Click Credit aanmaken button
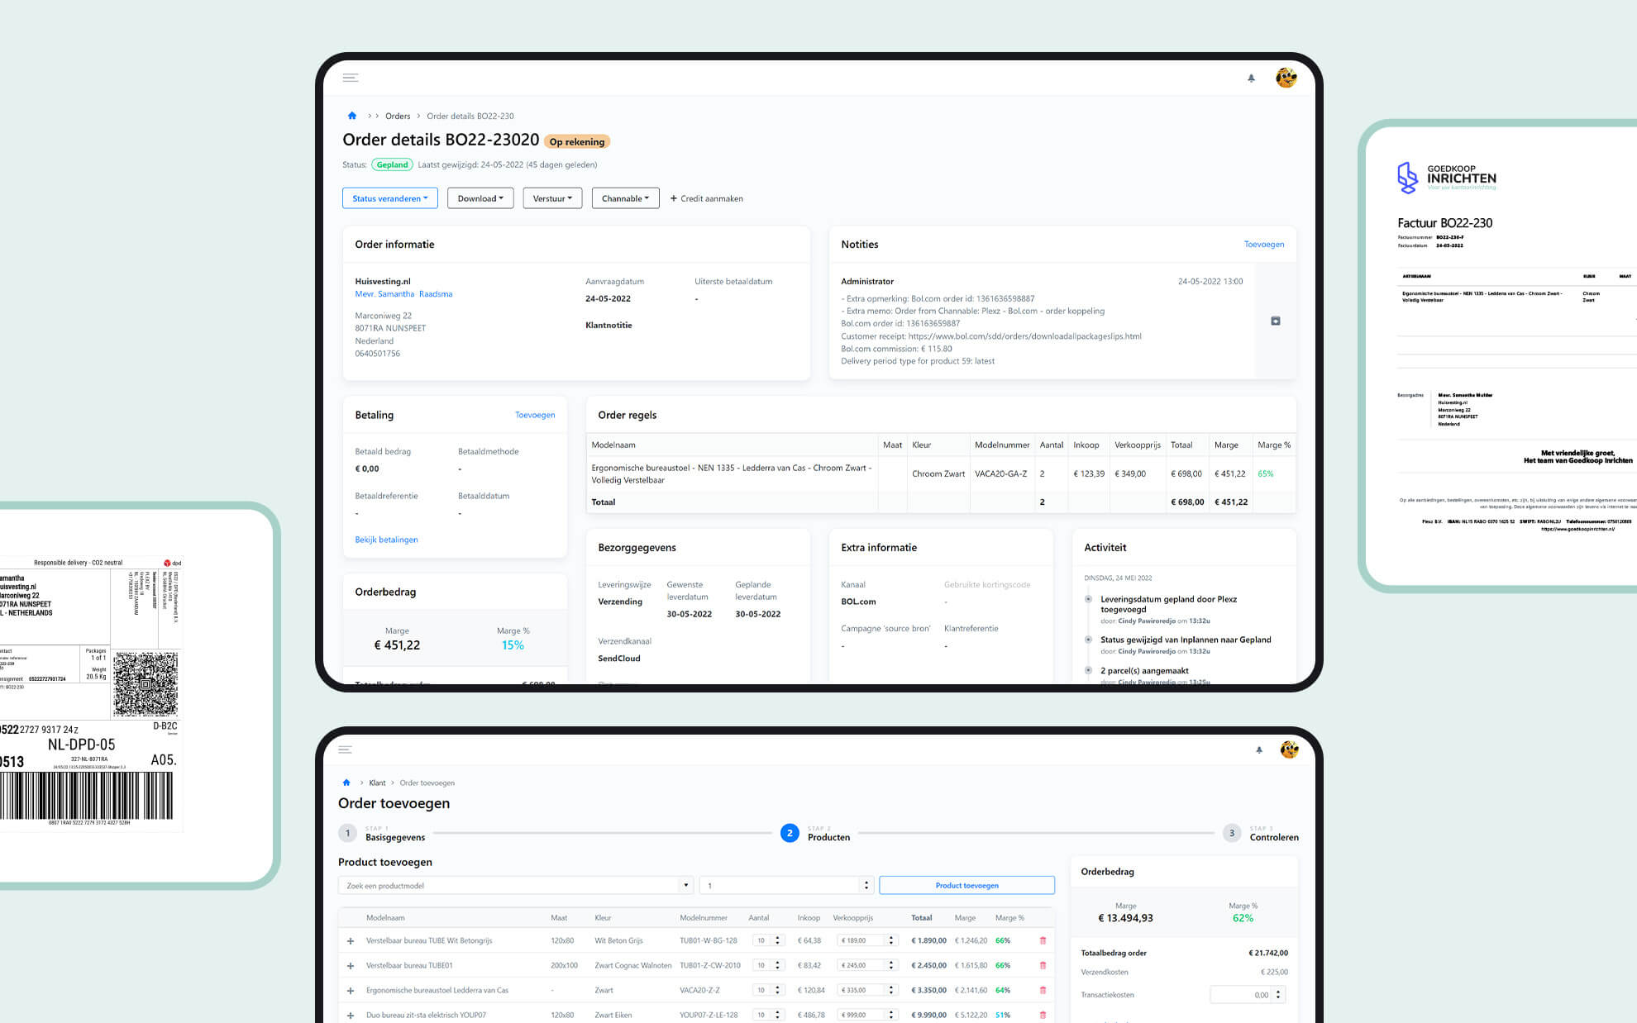Screen dimensions: 1637x1023 point(706,198)
